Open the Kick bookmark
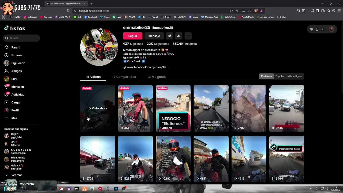Screen dimensions: 343x193 click(77, 17)
